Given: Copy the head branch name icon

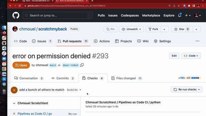Looking at the screenshot, I should point(82,65).
